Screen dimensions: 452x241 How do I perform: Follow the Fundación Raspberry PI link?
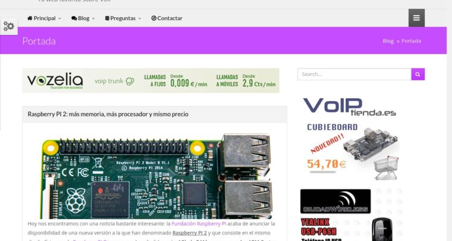point(199,224)
